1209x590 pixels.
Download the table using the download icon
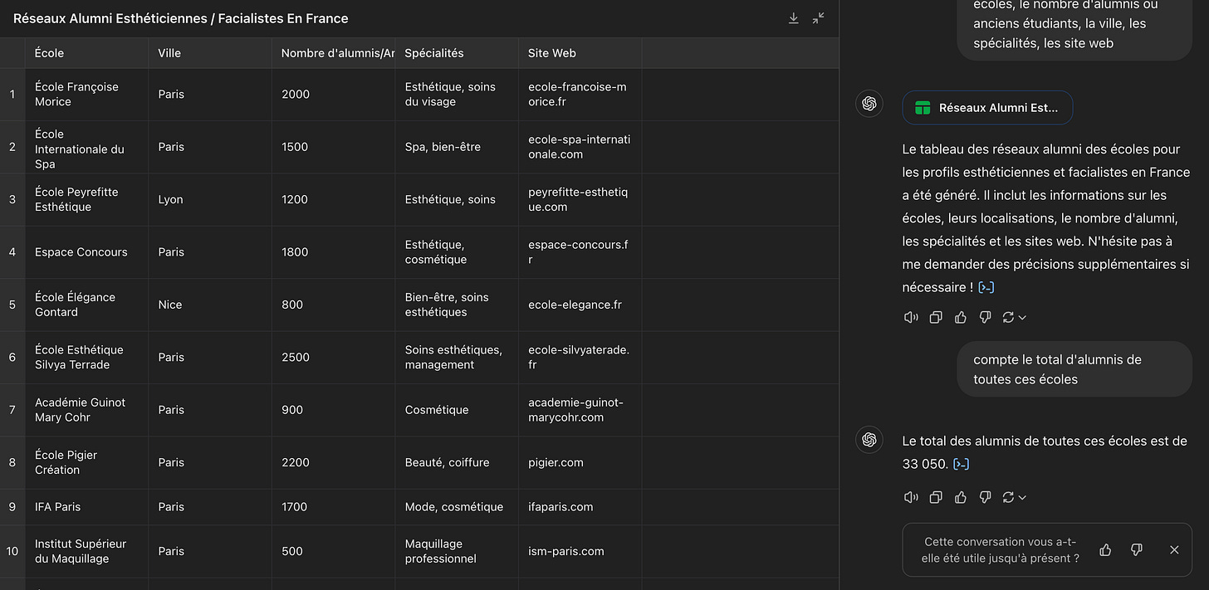coord(794,18)
